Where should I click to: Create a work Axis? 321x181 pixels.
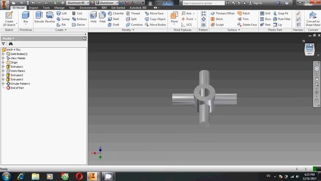[x=187, y=14]
